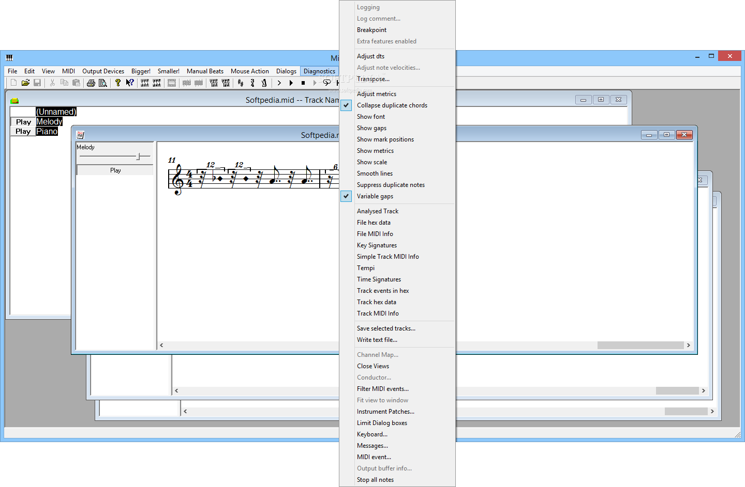
Task: Click front score window's horizontal scrollbar thumb
Action: (x=640, y=345)
